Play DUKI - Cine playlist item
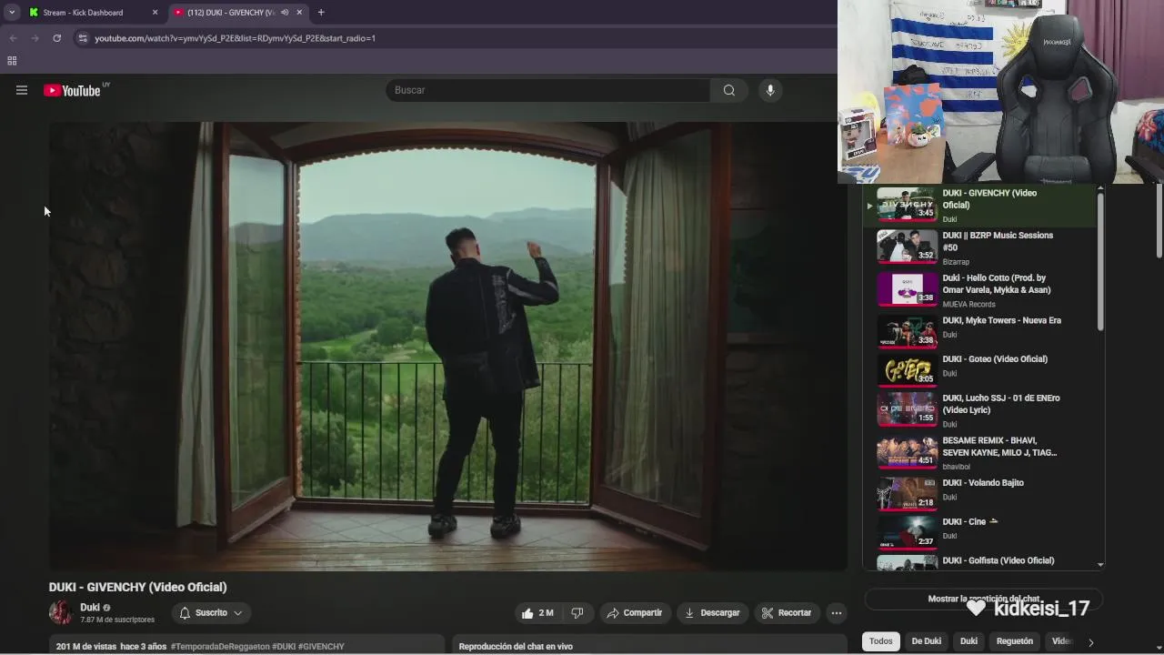The width and height of the screenshot is (1164, 655). click(x=979, y=533)
